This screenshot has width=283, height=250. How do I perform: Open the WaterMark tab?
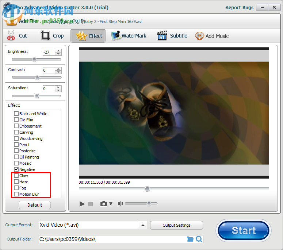[x=129, y=36]
